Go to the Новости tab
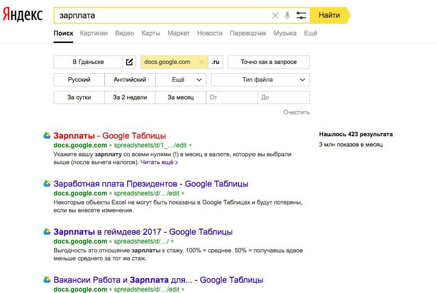 [210, 33]
